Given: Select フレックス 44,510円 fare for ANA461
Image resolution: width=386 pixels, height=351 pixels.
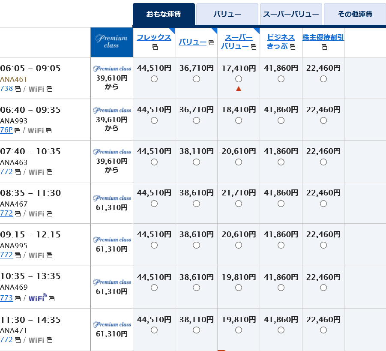Looking at the screenshot, I should pos(154,79).
